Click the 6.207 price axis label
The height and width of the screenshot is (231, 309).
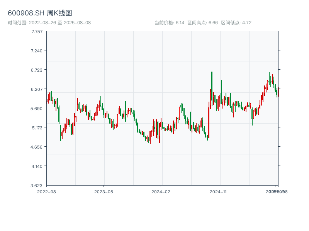pos(37,89)
